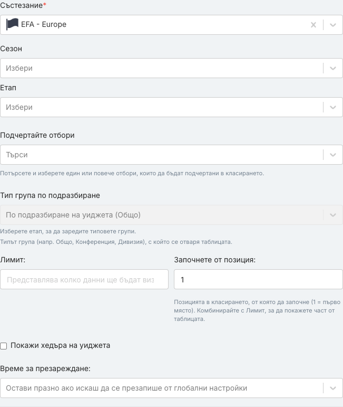Open the Тип група по подразбиране dropdown
343x407 pixels.
click(x=172, y=215)
